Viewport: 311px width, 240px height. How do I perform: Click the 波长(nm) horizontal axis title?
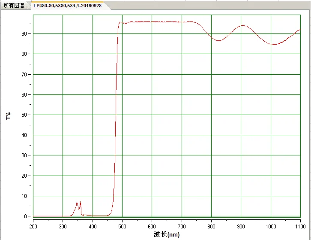pyautogui.click(x=167, y=234)
